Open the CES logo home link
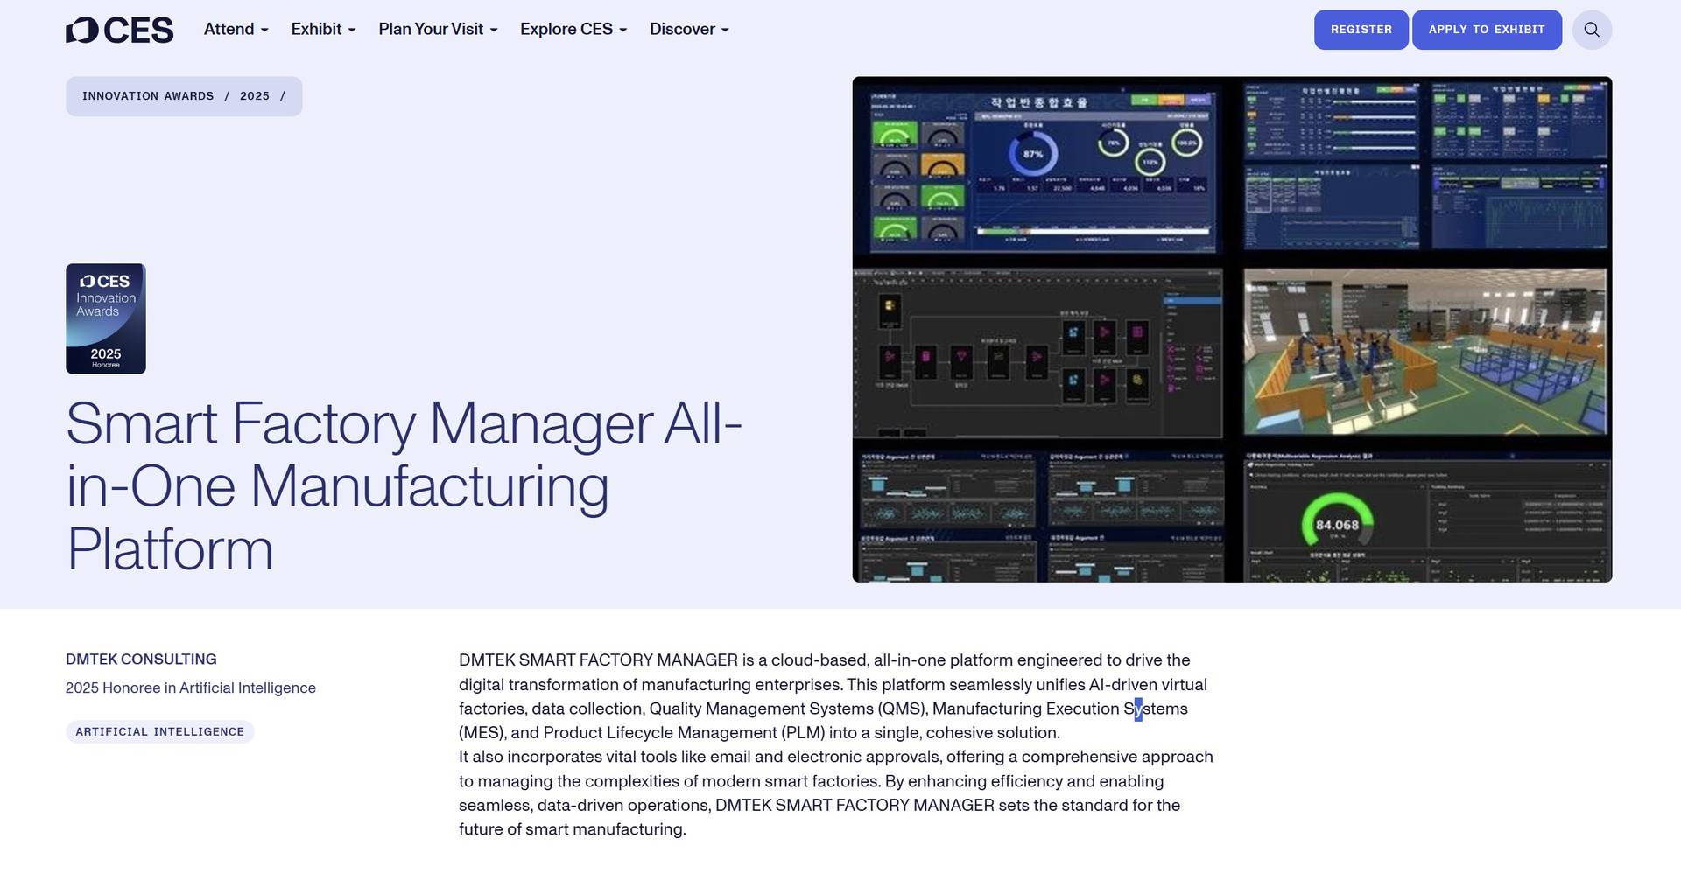The width and height of the screenshot is (1681, 880). pyautogui.click(x=120, y=30)
